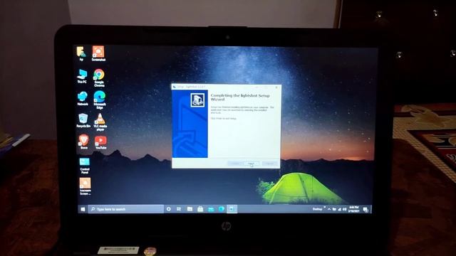Open the Action Center notifications icon
Viewport: 456px width, 256px height.
click(x=366, y=210)
